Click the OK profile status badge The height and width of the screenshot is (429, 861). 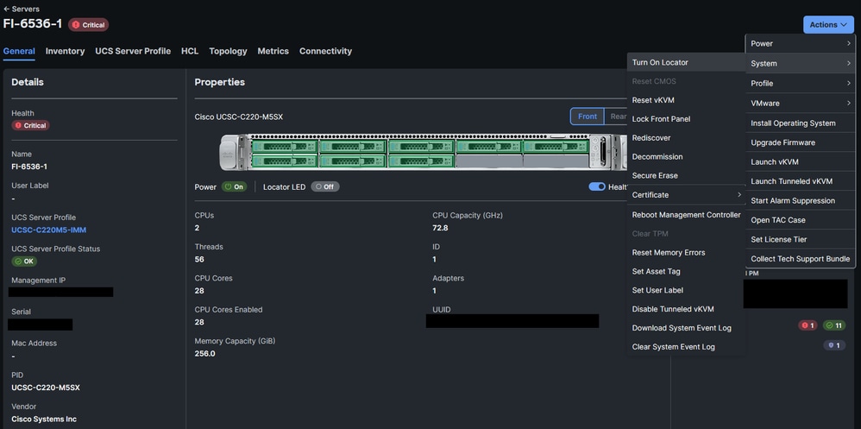(24, 262)
